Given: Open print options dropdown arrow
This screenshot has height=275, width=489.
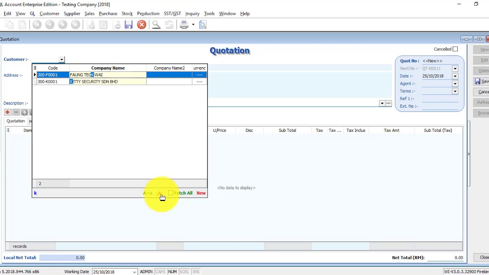Looking at the screenshot, I should point(193,25).
